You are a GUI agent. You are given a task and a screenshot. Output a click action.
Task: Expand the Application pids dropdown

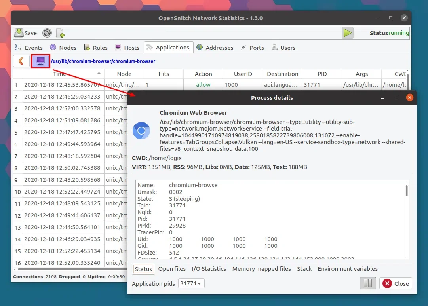tap(191, 283)
